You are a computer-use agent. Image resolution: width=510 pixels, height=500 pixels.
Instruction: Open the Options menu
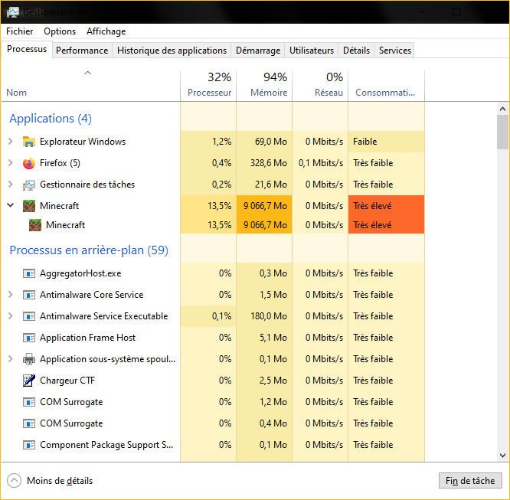60,31
